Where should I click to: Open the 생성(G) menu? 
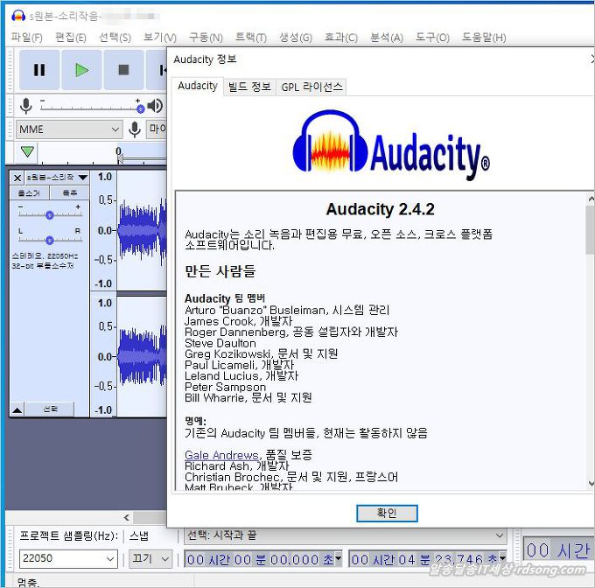(x=296, y=37)
